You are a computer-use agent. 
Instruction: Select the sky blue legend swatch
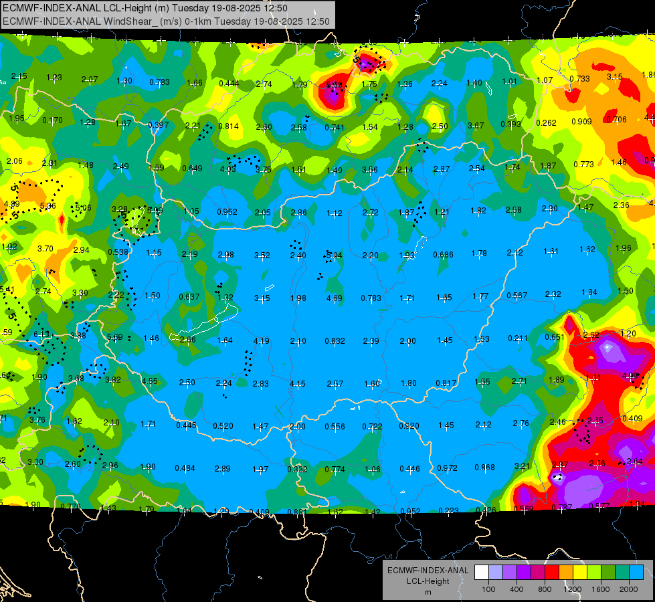click(636, 573)
